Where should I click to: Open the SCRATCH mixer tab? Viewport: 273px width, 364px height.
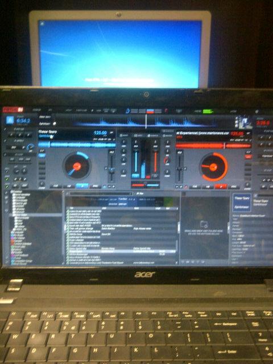[152, 135]
